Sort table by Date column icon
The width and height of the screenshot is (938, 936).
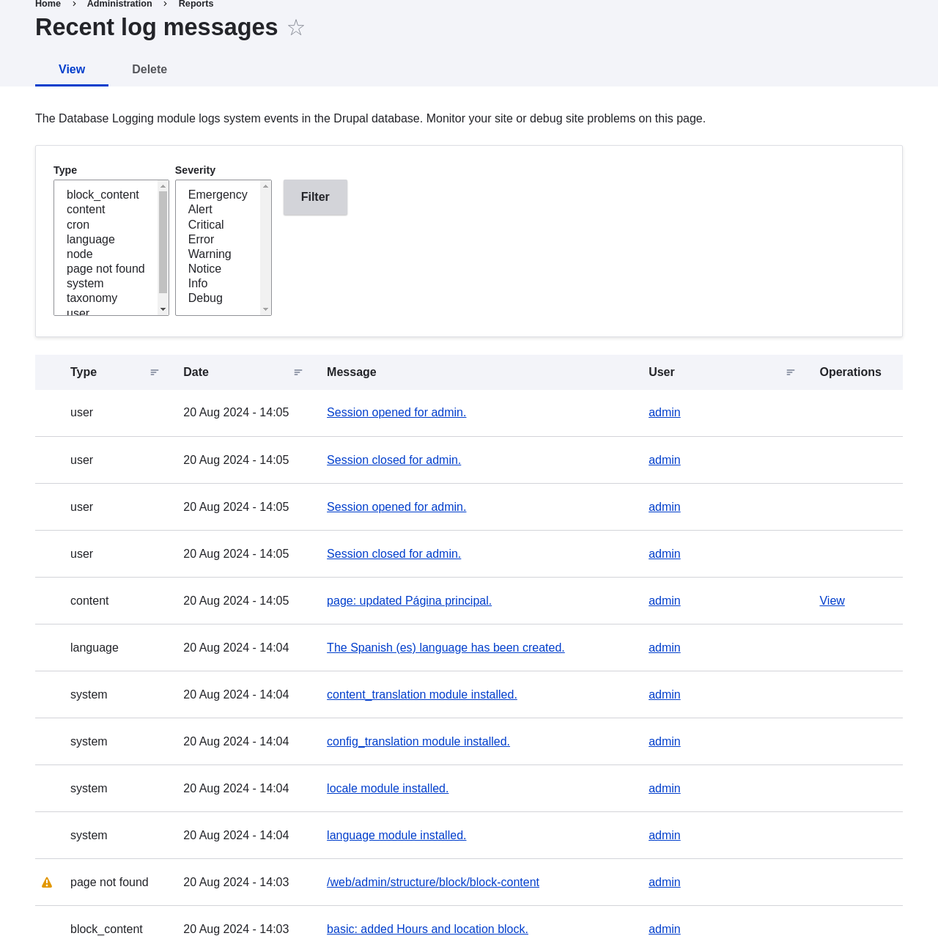[298, 372]
